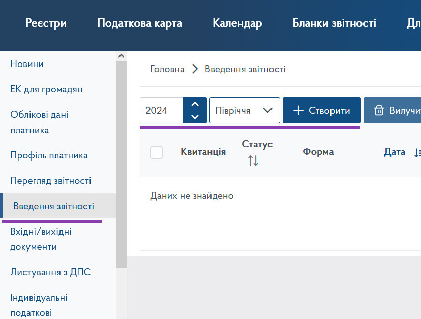Image resolution: width=421 pixels, height=319 pixels.
Task: Open the Податкова карта menu item
Action: point(139,23)
